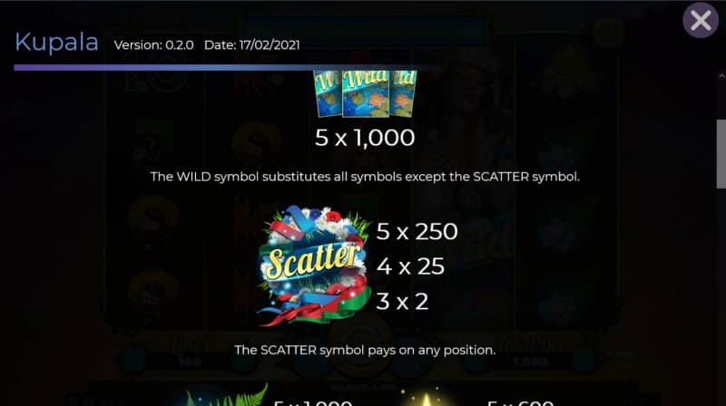Click the Scatter payout 3 x 2
This screenshot has height=406, width=726.
coord(402,302)
